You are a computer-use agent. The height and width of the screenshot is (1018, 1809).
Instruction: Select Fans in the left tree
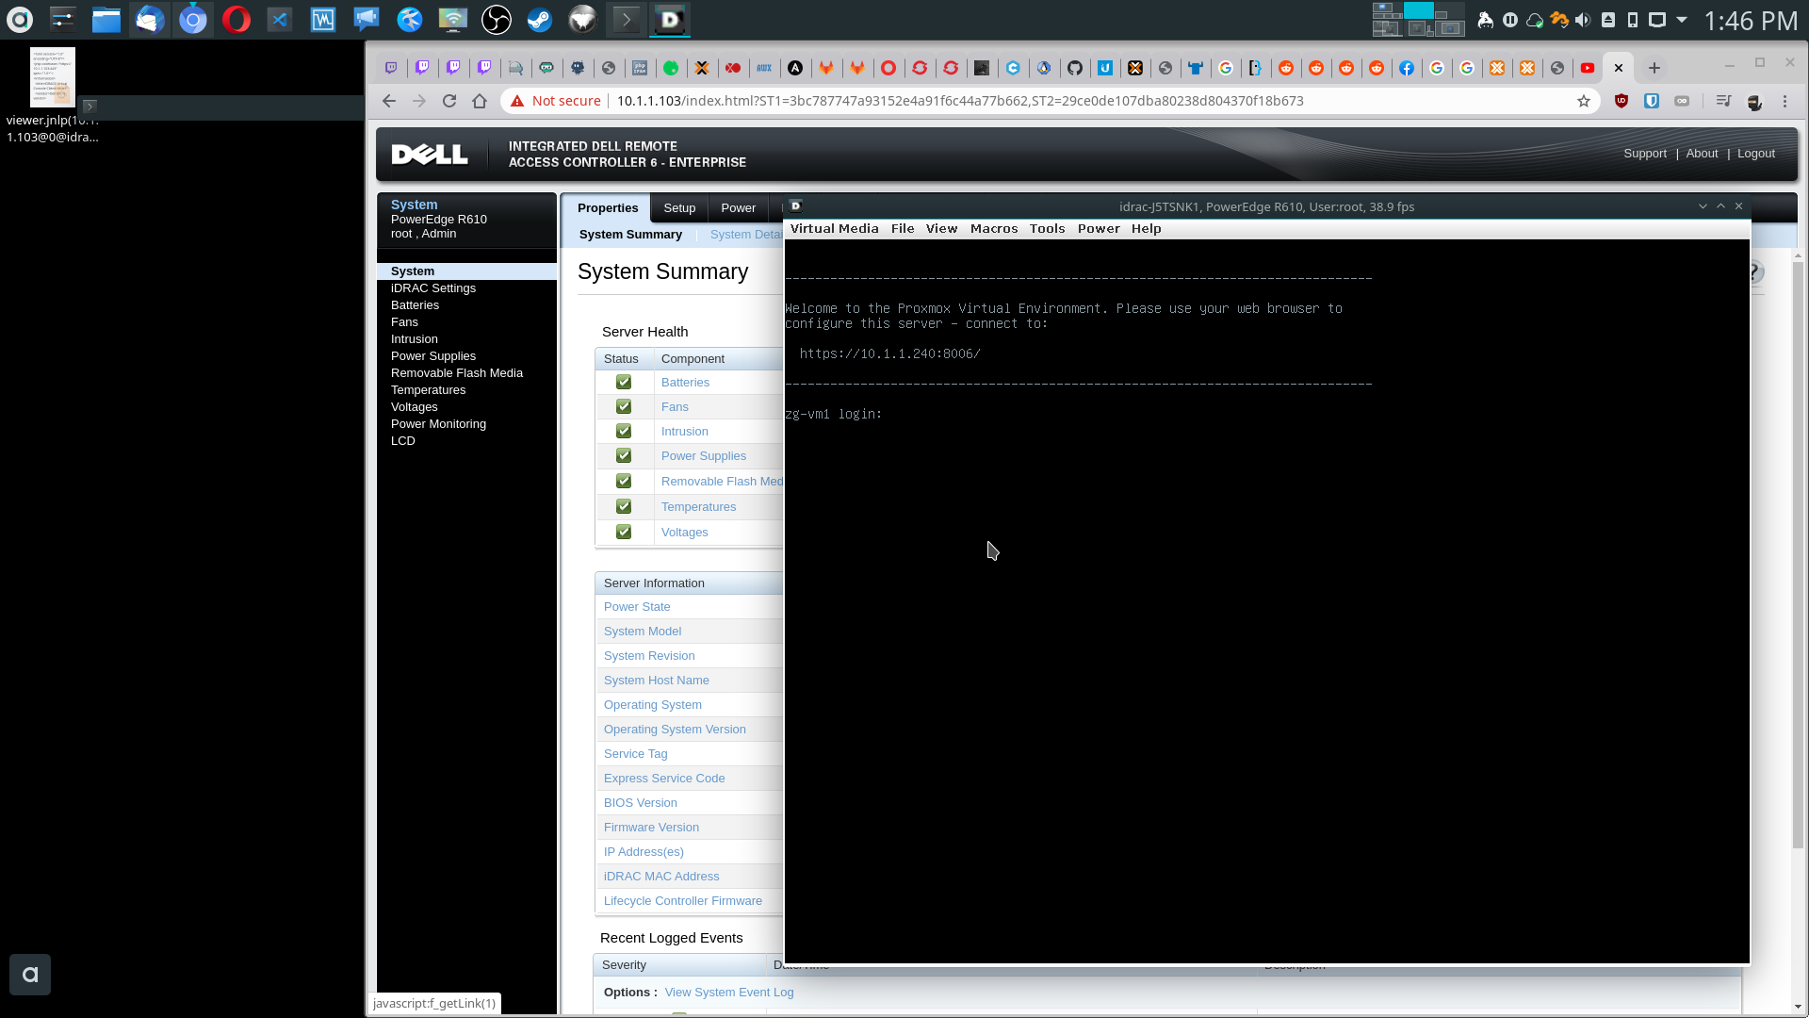pos(404,322)
